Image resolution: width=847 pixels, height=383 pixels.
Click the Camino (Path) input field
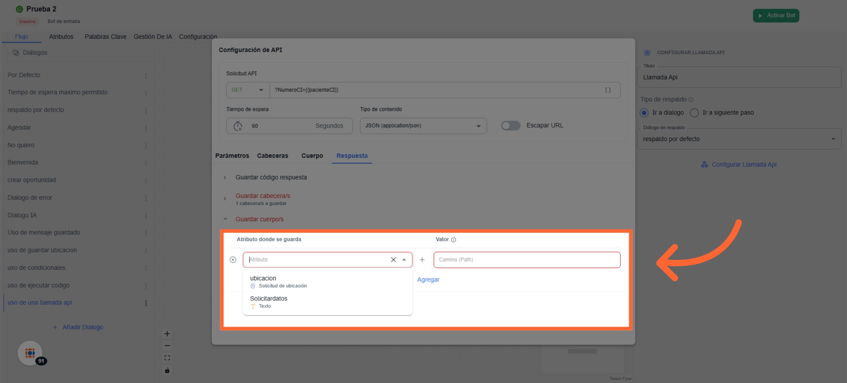pyautogui.click(x=527, y=260)
